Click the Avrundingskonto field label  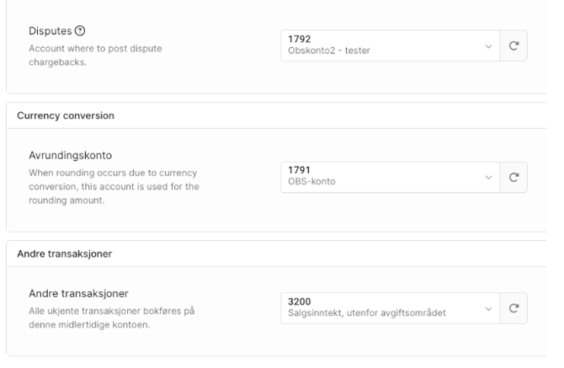tap(65, 157)
